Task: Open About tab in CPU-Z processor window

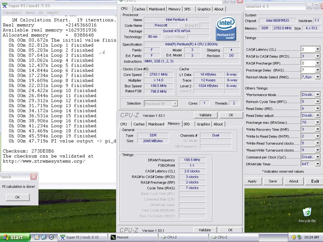Action: pos(219,9)
